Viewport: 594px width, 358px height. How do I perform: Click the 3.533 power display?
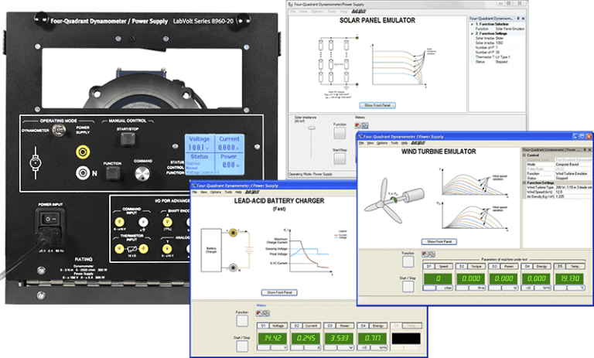pyautogui.click(x=339, y=339)
